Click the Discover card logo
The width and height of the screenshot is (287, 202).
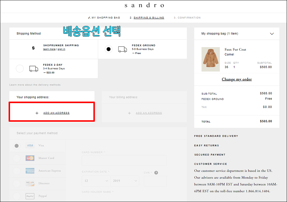coord(30,183)
